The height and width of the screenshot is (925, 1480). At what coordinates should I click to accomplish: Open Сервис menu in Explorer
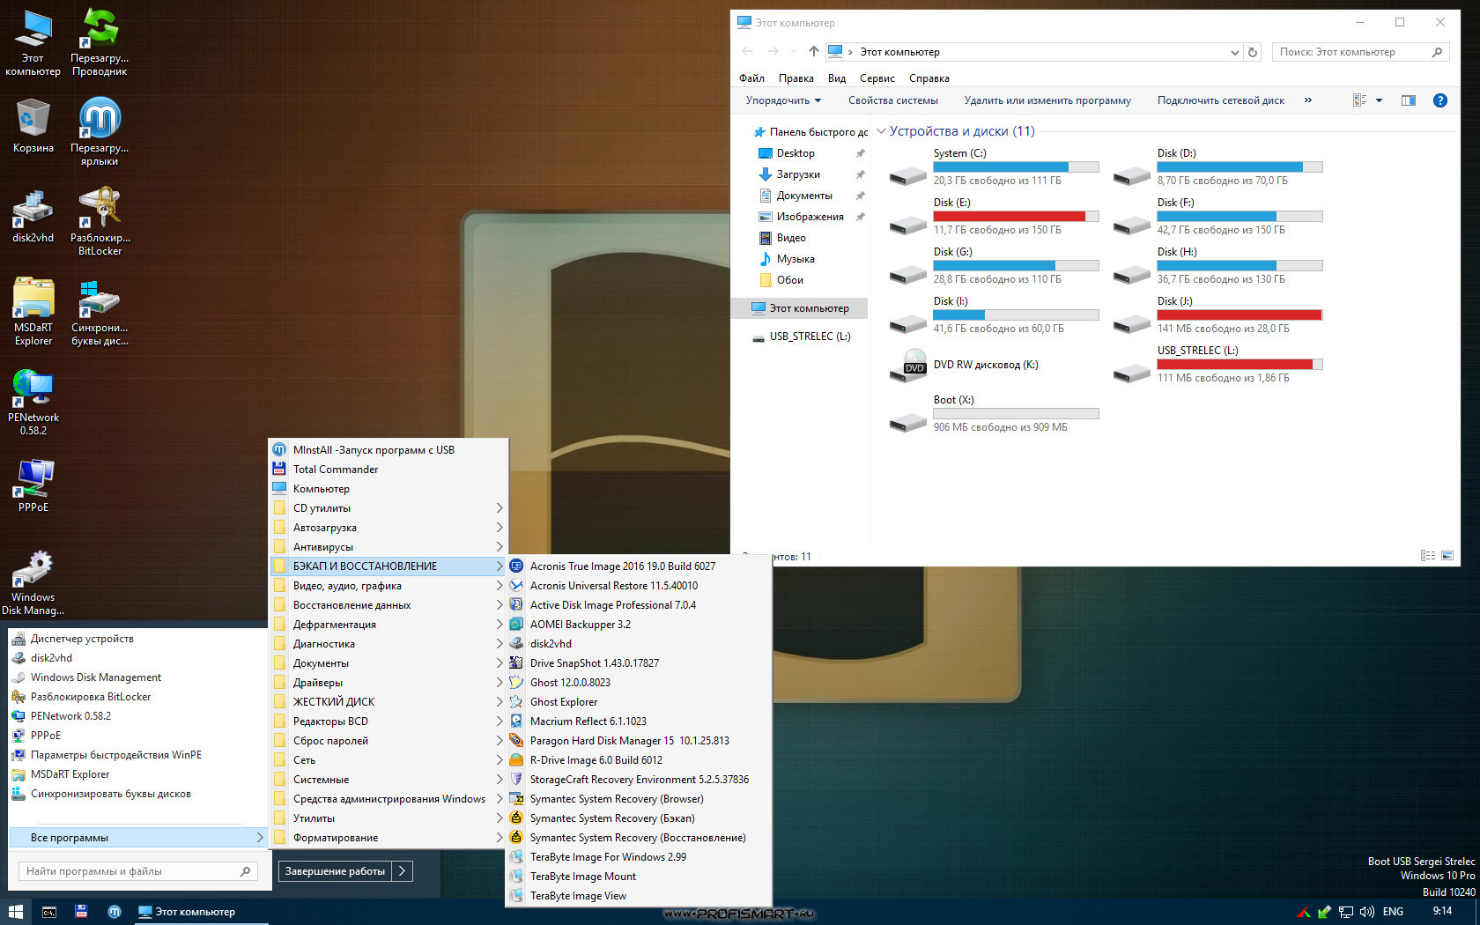(877, 78)
